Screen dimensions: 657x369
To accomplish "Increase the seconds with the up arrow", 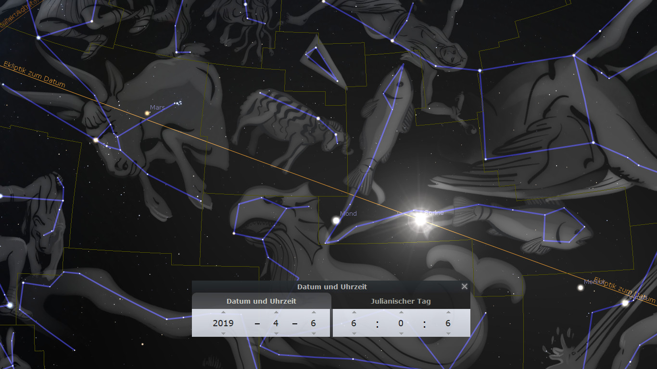I will [x=448, y=312].
